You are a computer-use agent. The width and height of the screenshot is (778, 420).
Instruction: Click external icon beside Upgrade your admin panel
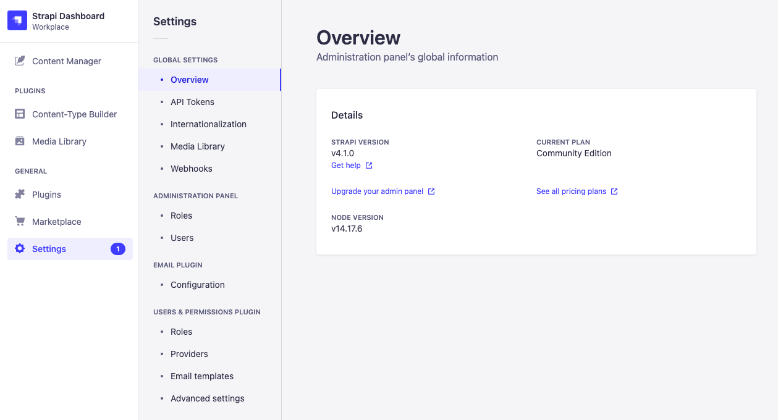431,191
